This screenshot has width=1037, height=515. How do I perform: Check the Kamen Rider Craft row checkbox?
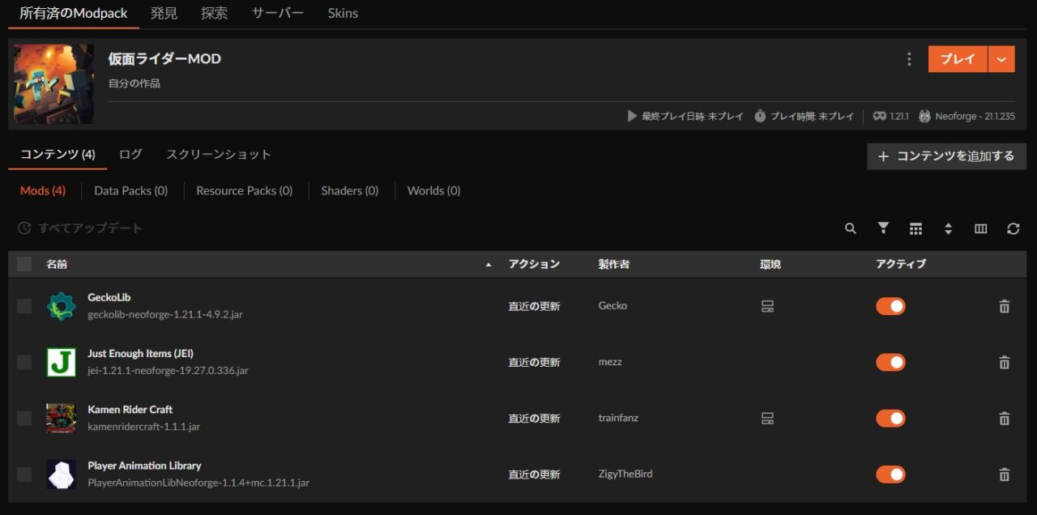point(24,418)
